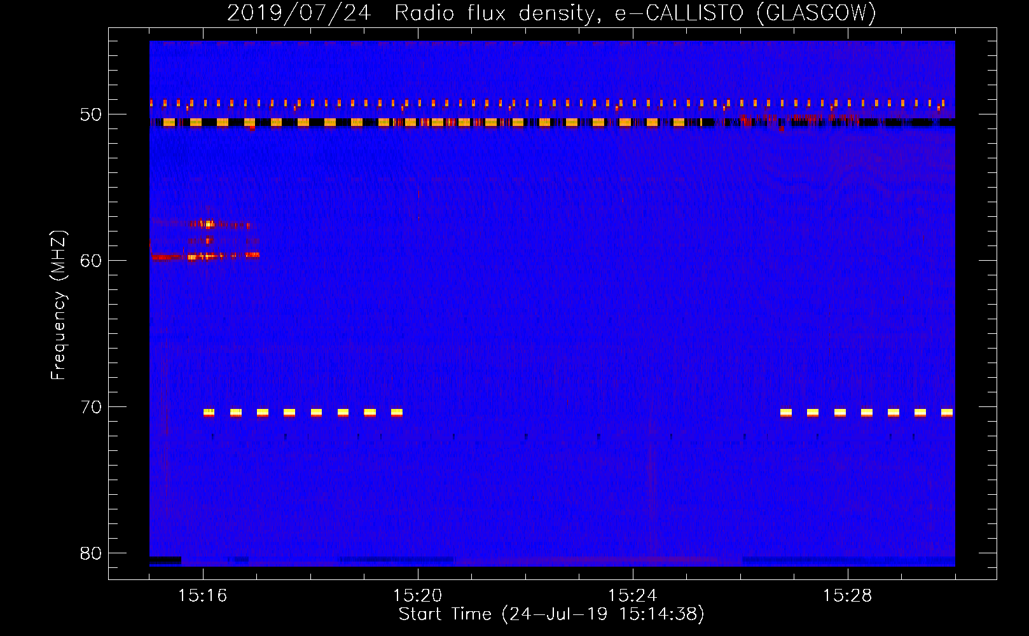Click the 15:24 time tick label
This screenshot has height=636, width=1029.
pyautogui.click(x=633, y=595)
